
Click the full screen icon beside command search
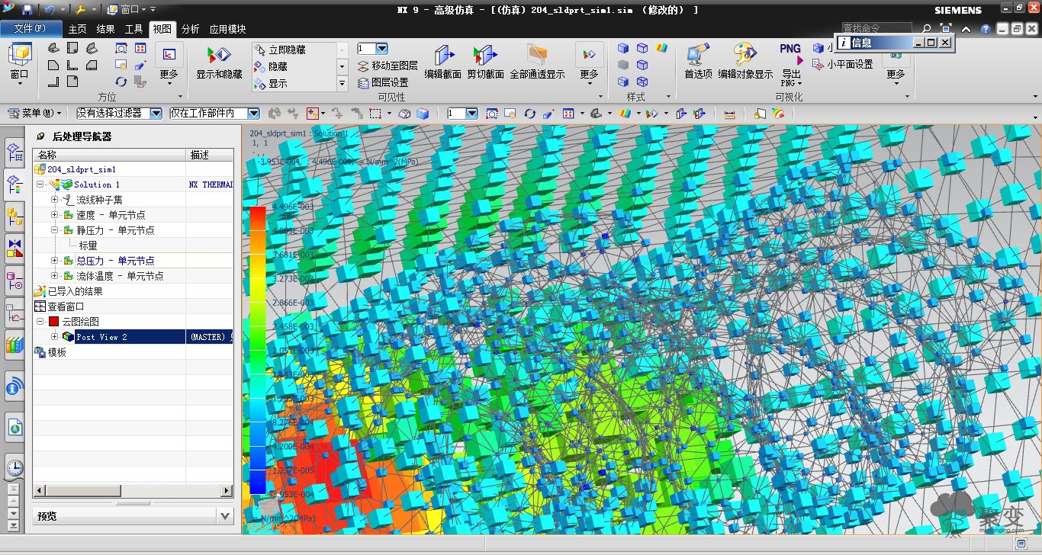coord(946,29)
